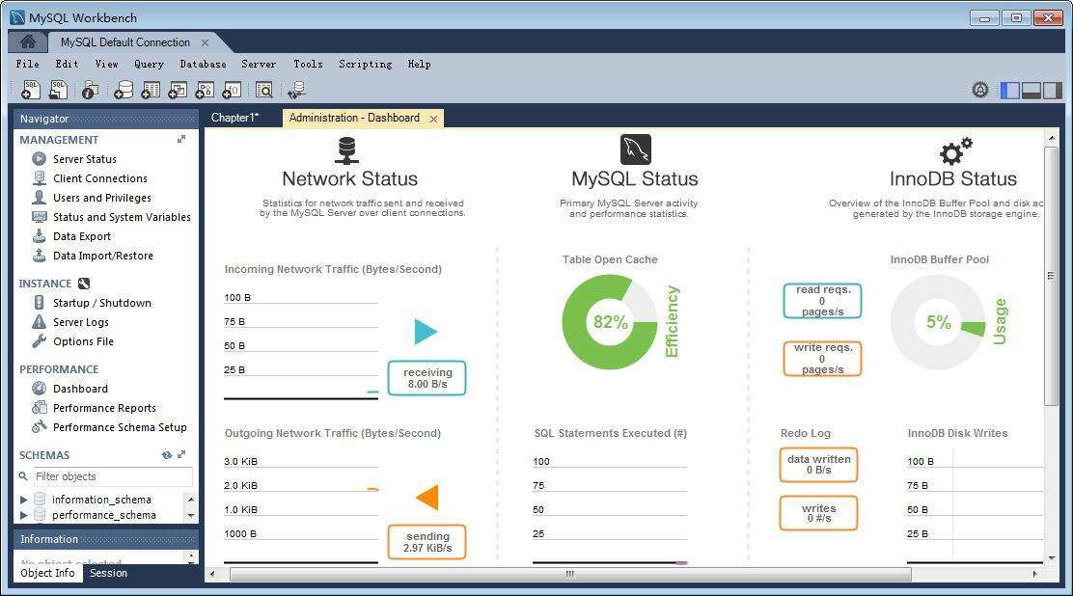Switch to the Session tab
Viewport: 1073px width, 596px height.
tap(108, 573)
